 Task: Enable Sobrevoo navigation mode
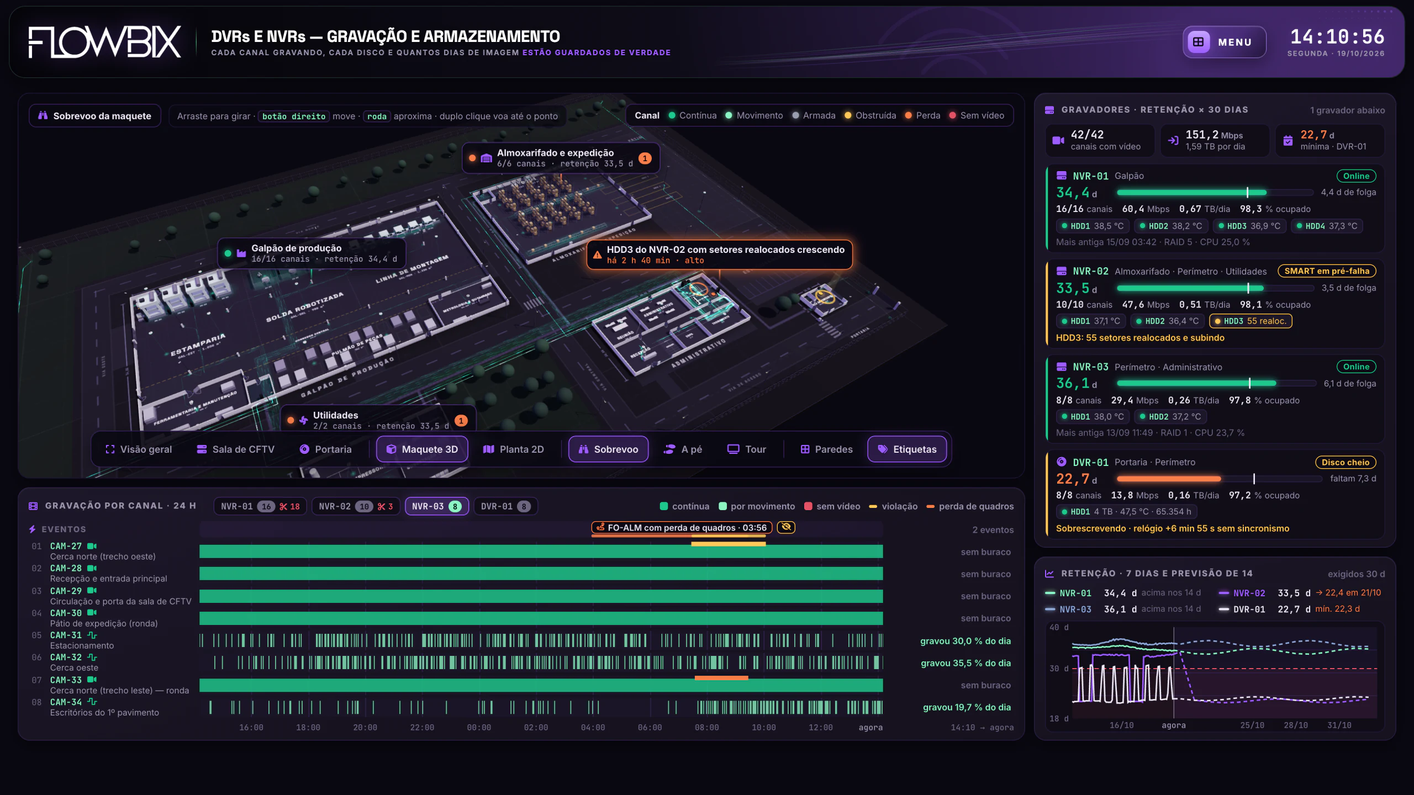coord(608,449)
